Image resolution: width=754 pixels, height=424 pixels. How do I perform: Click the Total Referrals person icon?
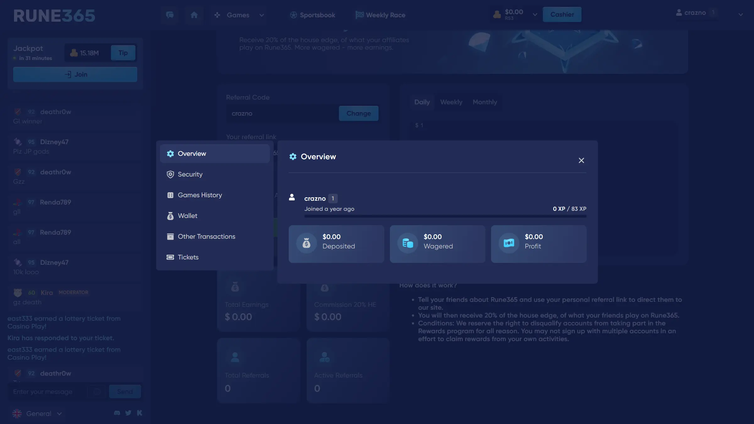pos(235,357)
